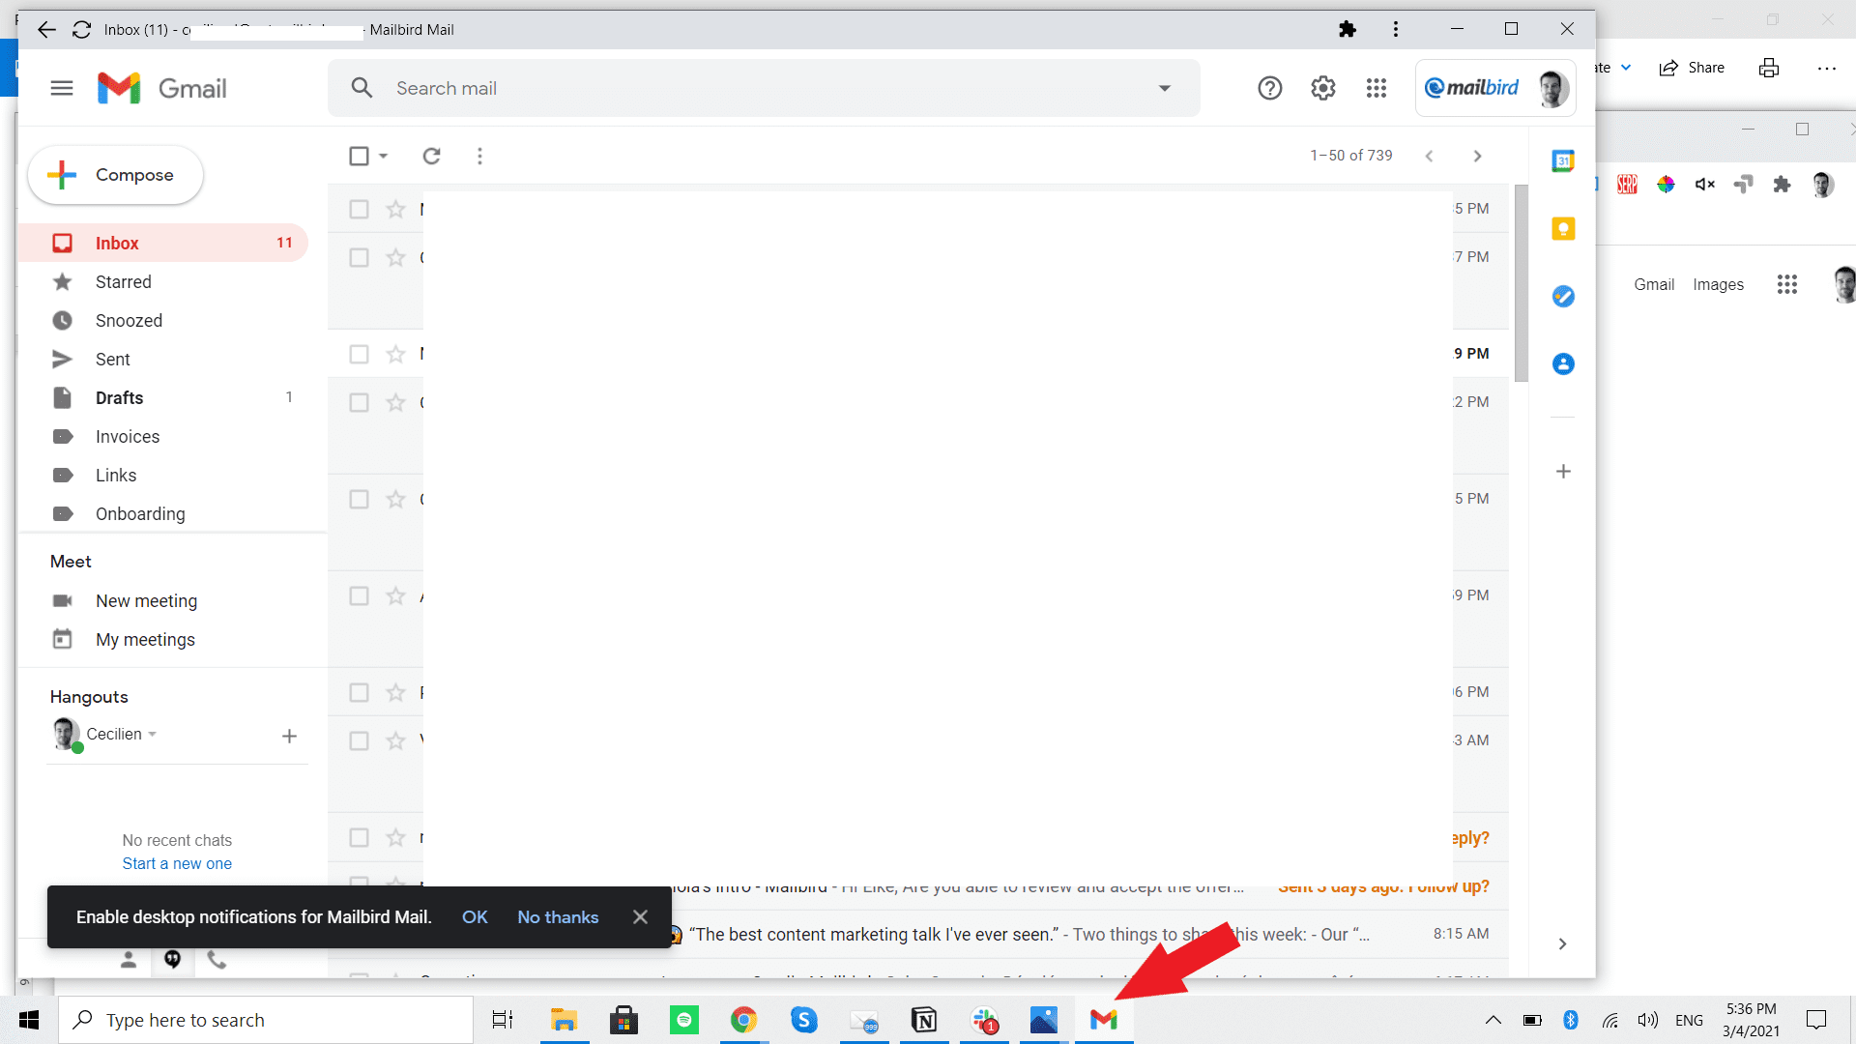Click the Gmail compose button
The image size is (1856, 1044).
click(x=120, y=175)
